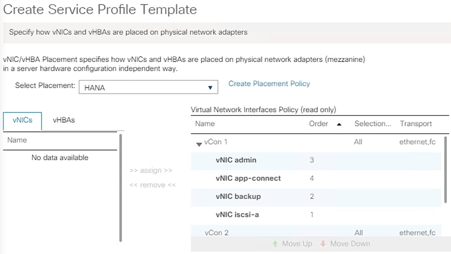This screenshot has width=451, height=254.
Task: Click the Move Up green arrow icon
Action: tap(275, 244)
